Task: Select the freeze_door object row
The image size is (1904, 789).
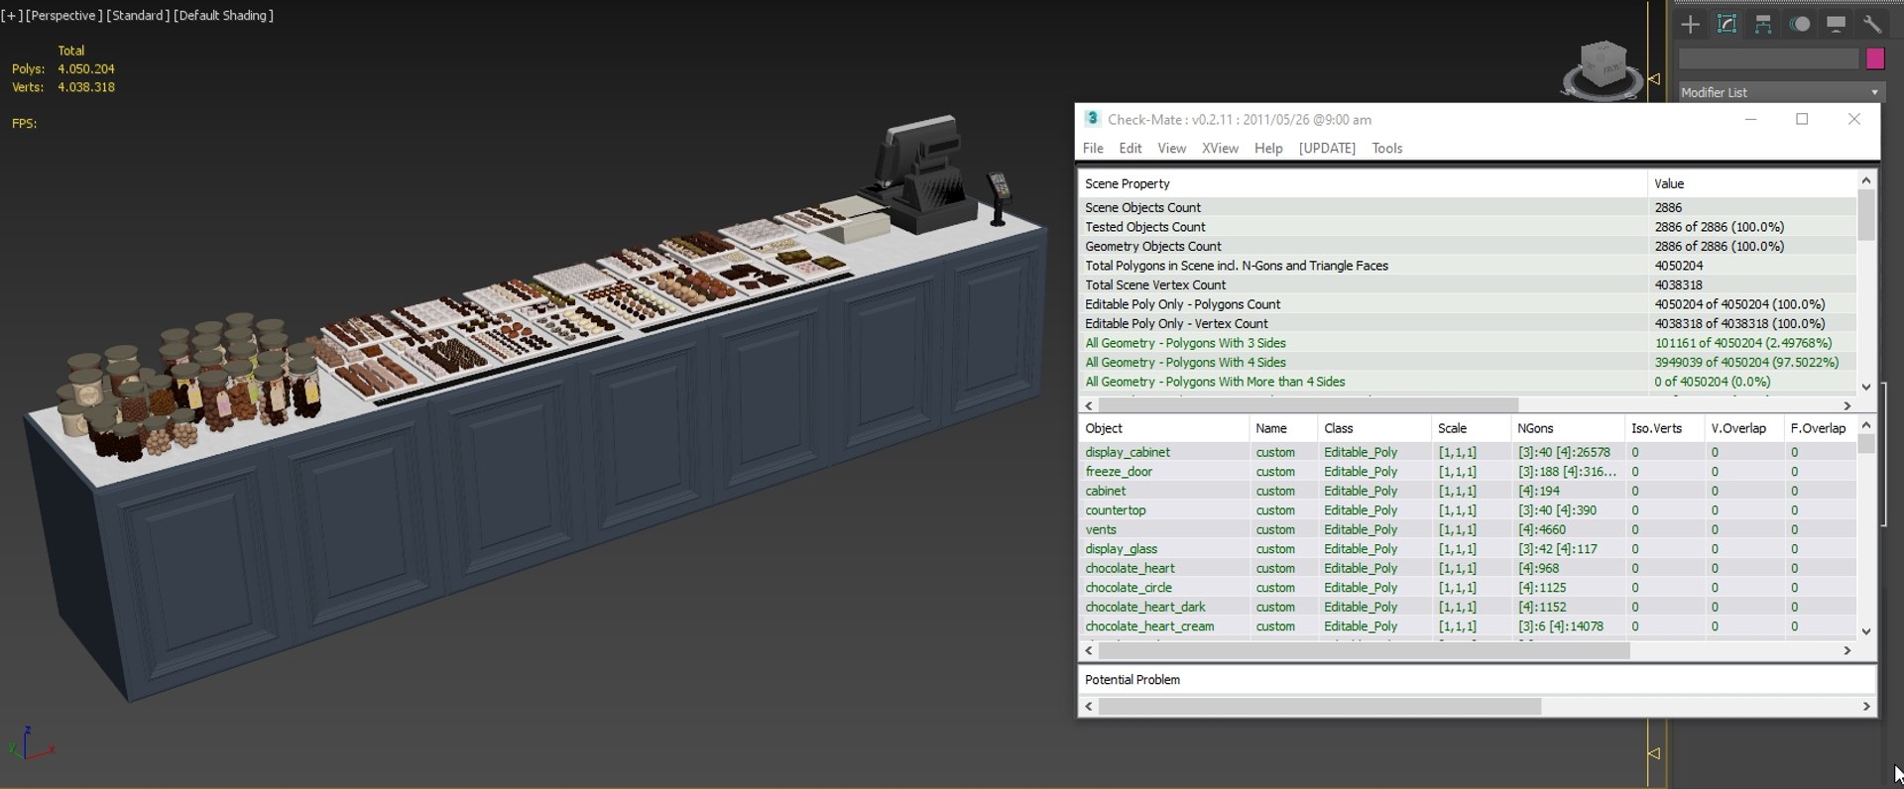Action: tap(1467, 472)
